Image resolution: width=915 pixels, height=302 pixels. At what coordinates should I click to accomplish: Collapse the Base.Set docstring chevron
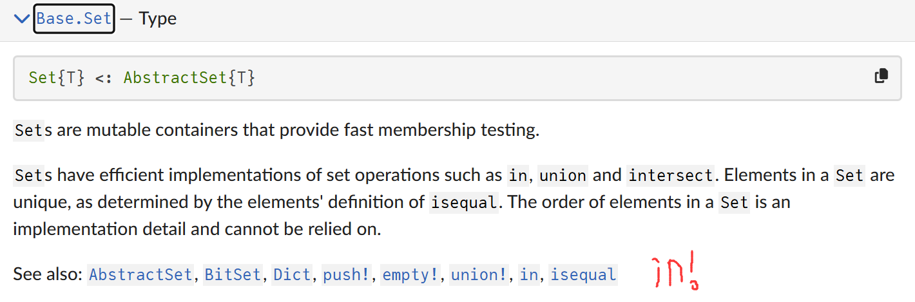(x=23, y=19)
